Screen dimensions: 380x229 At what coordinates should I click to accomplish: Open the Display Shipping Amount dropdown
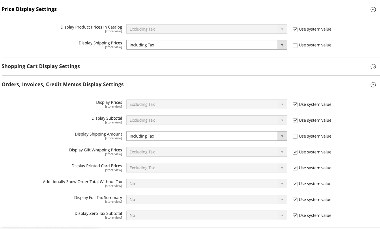coord(207,136)
